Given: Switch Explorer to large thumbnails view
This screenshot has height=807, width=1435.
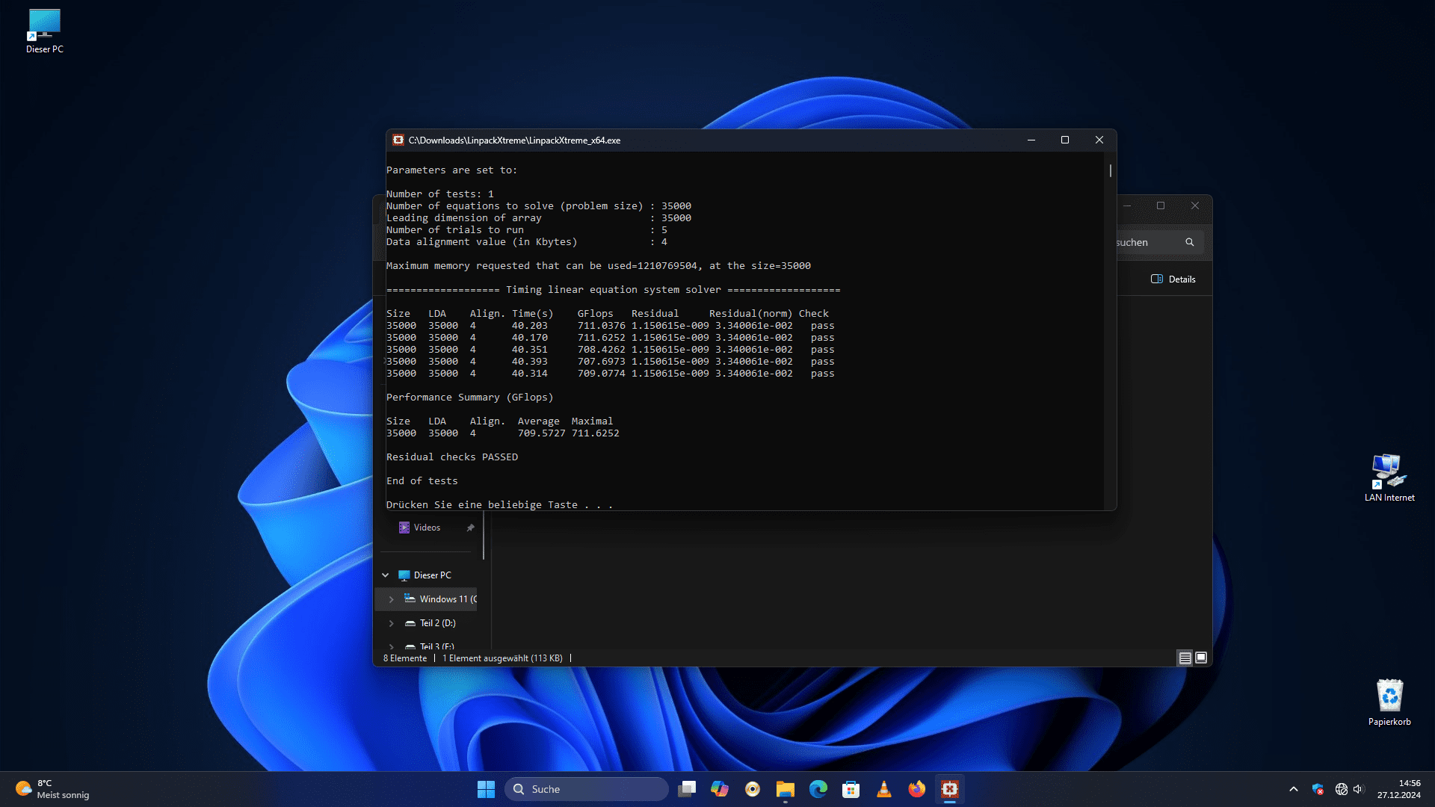Looking at the screenshot, I should click(1201, 658).
